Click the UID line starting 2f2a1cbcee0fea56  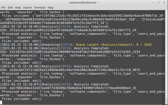pyautogui.click(x=68, y=30)
